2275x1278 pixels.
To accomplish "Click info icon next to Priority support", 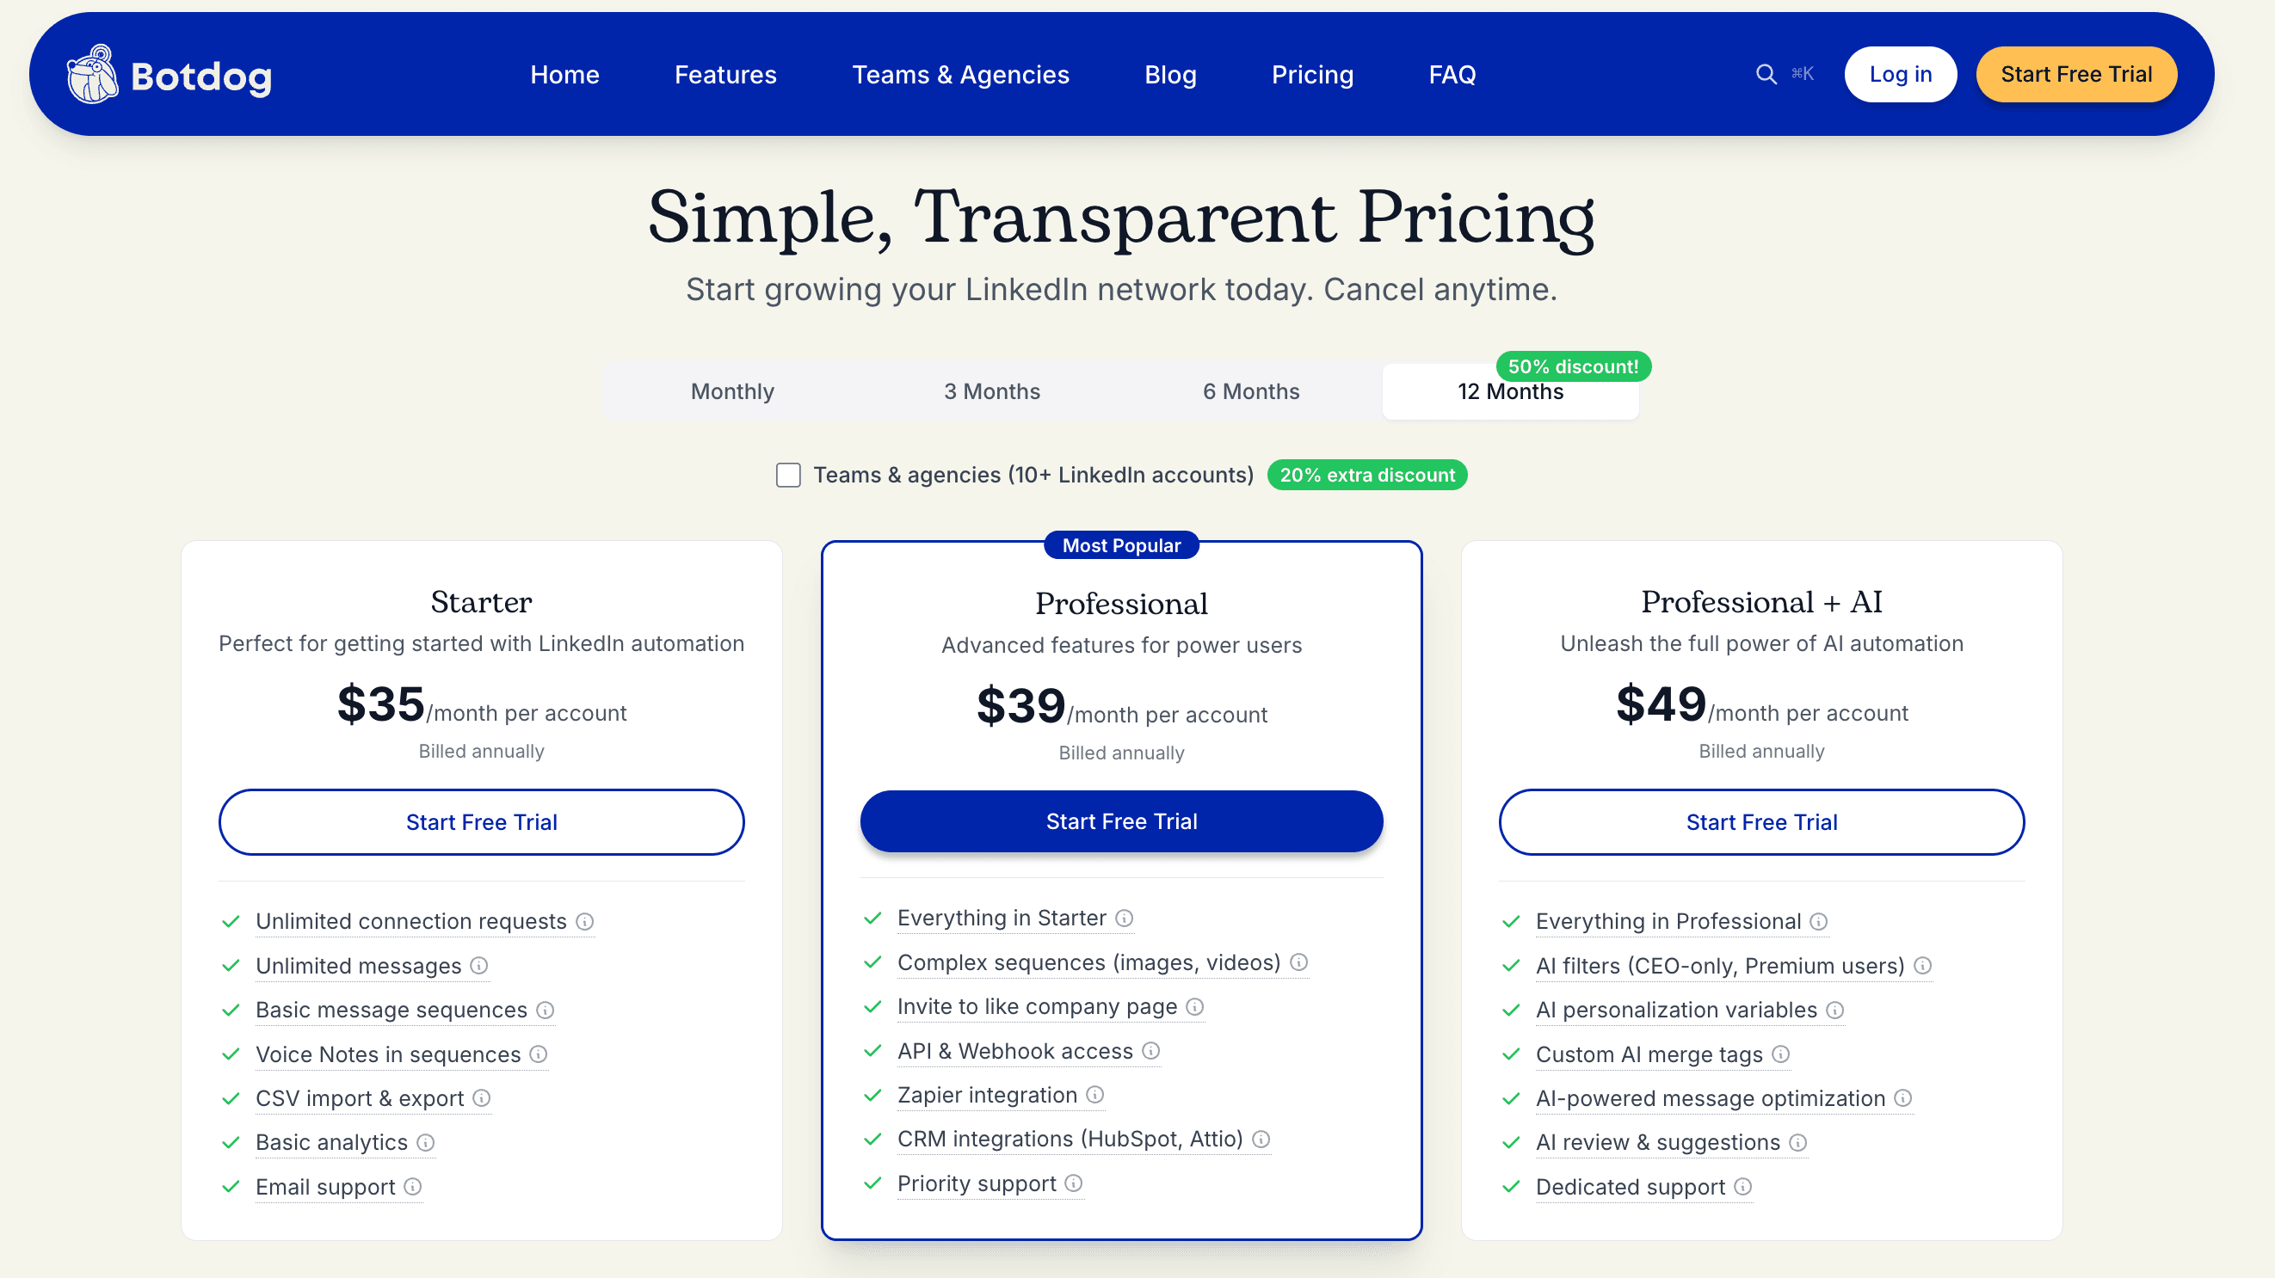I will pyautogui.click(x=1074, y=1183).
